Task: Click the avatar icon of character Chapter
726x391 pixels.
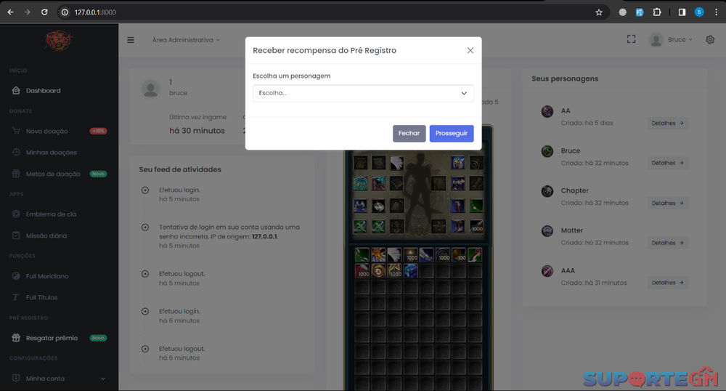Action: [x=547, y=191]
